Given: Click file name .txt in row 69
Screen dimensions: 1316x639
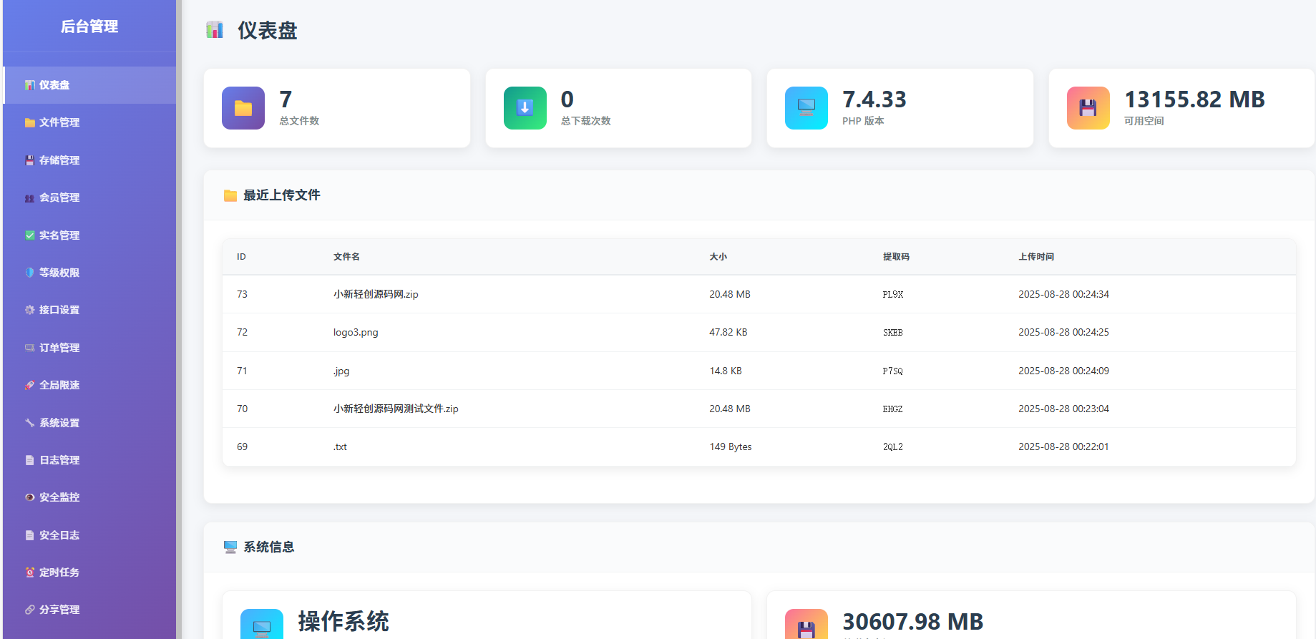Looking at the screenshot, I should pos(340,447).
